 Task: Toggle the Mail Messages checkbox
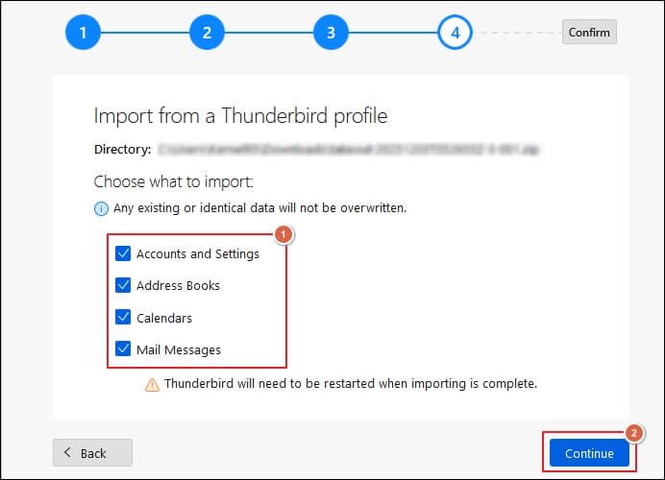pyautogui.click(x=123, y=349)
